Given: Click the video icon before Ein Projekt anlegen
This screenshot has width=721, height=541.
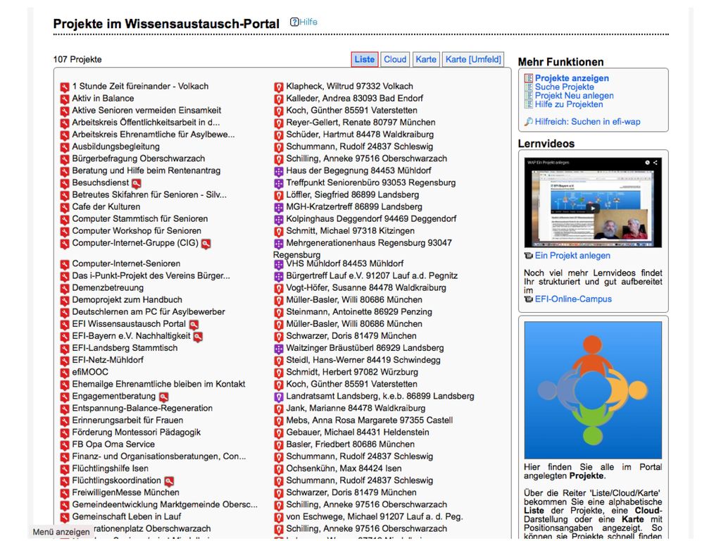Looking at the screenshot, I should pos(528,256).
